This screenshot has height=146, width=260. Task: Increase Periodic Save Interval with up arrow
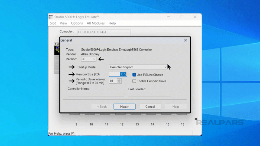click(x=119, y=79)
